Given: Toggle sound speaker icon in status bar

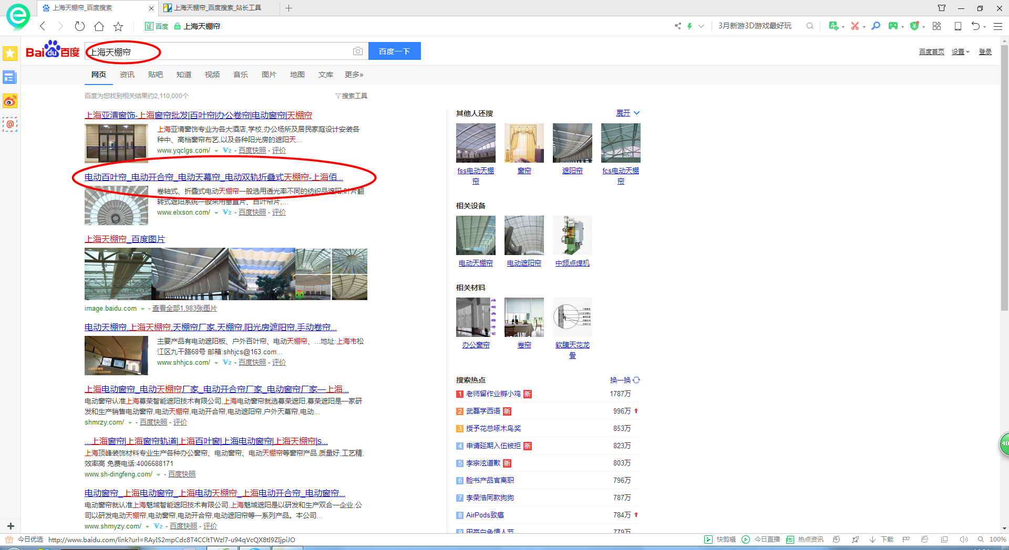Looking at the screenshot, I should tap(964, 540).
